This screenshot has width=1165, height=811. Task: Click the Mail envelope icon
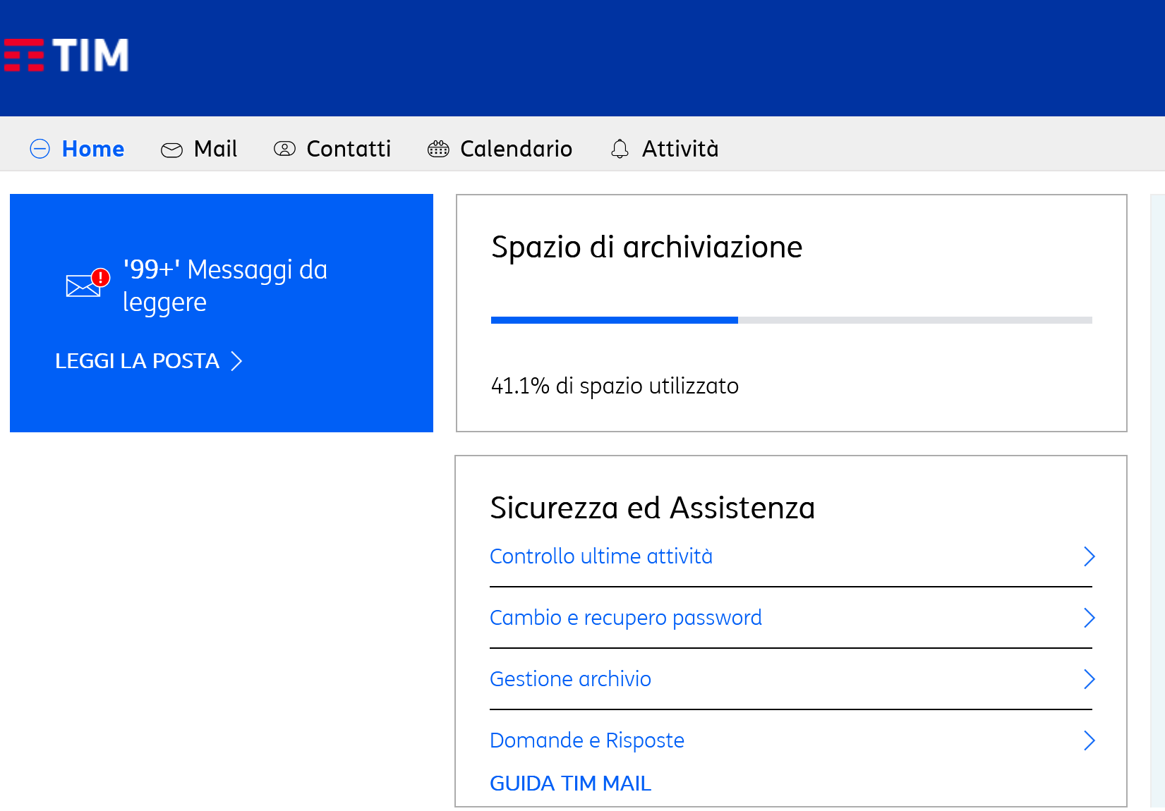[x=171, y=150]
